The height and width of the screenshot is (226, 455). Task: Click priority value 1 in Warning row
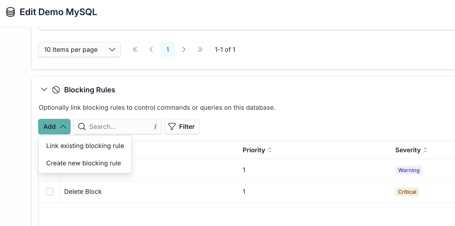coord(244,170)
